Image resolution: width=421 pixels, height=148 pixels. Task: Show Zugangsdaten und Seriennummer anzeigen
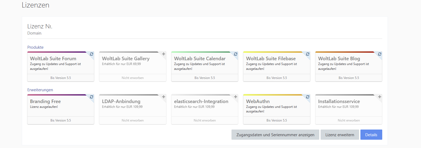275,135
